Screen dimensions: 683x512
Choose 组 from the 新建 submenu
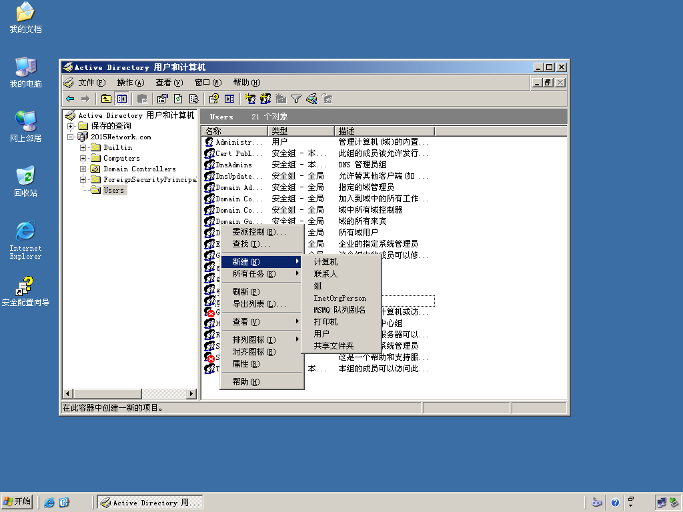click(341, 285)
